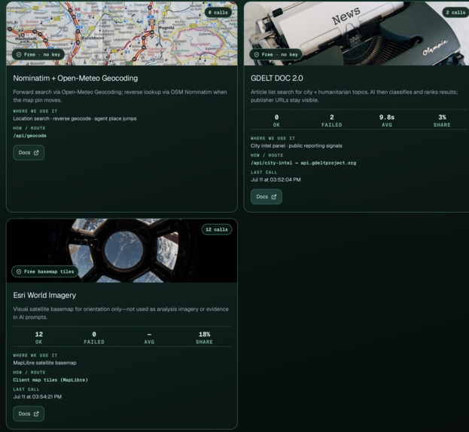Click the 18% SHARE stat on Esri card
The height and width of the screenshot is (432, 469).
[x=204, y=338]
